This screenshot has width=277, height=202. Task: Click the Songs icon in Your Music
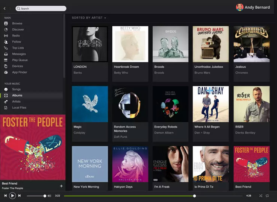coord(6,89)
